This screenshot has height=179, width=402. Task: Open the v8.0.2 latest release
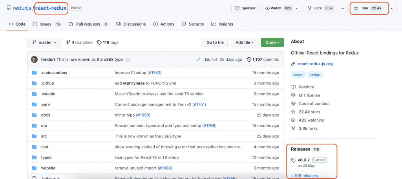[309, 162]
